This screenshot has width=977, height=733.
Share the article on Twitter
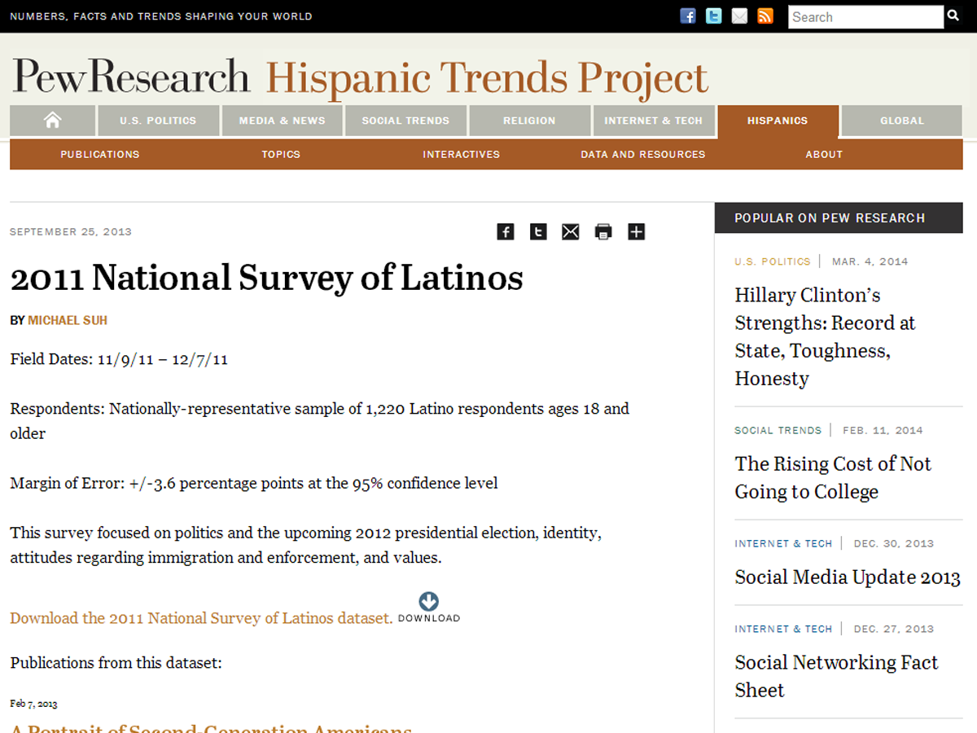[x=538, y=232]
